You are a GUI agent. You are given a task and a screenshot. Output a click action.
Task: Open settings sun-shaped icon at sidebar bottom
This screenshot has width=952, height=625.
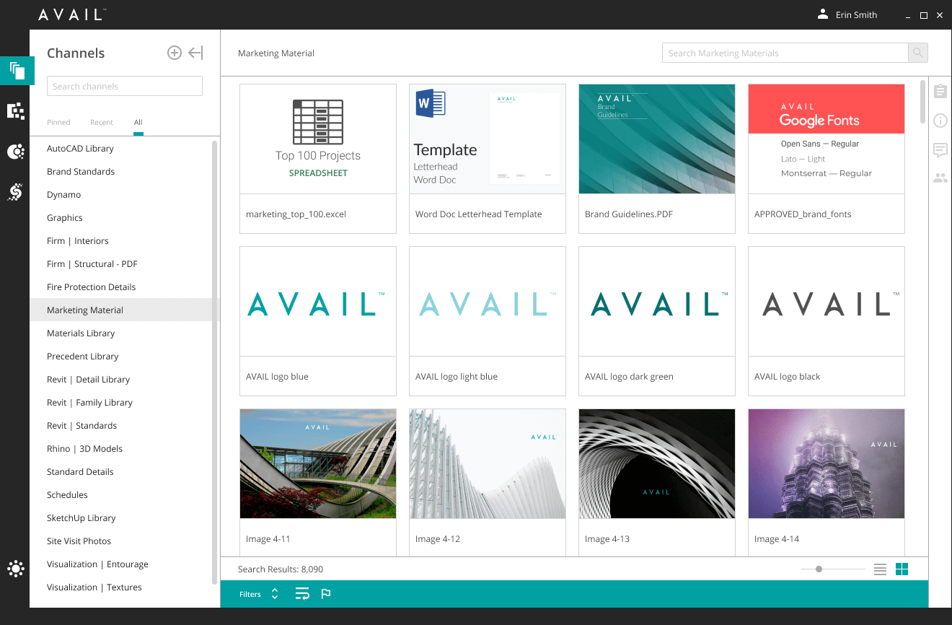[16, 569]
